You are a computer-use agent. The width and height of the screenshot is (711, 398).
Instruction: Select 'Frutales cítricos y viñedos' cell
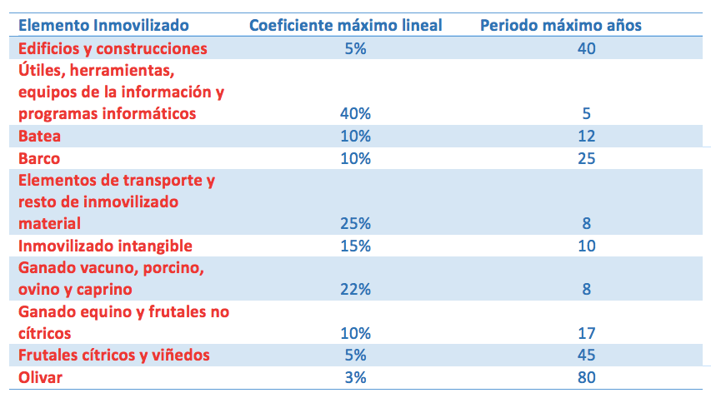(113, 355)
